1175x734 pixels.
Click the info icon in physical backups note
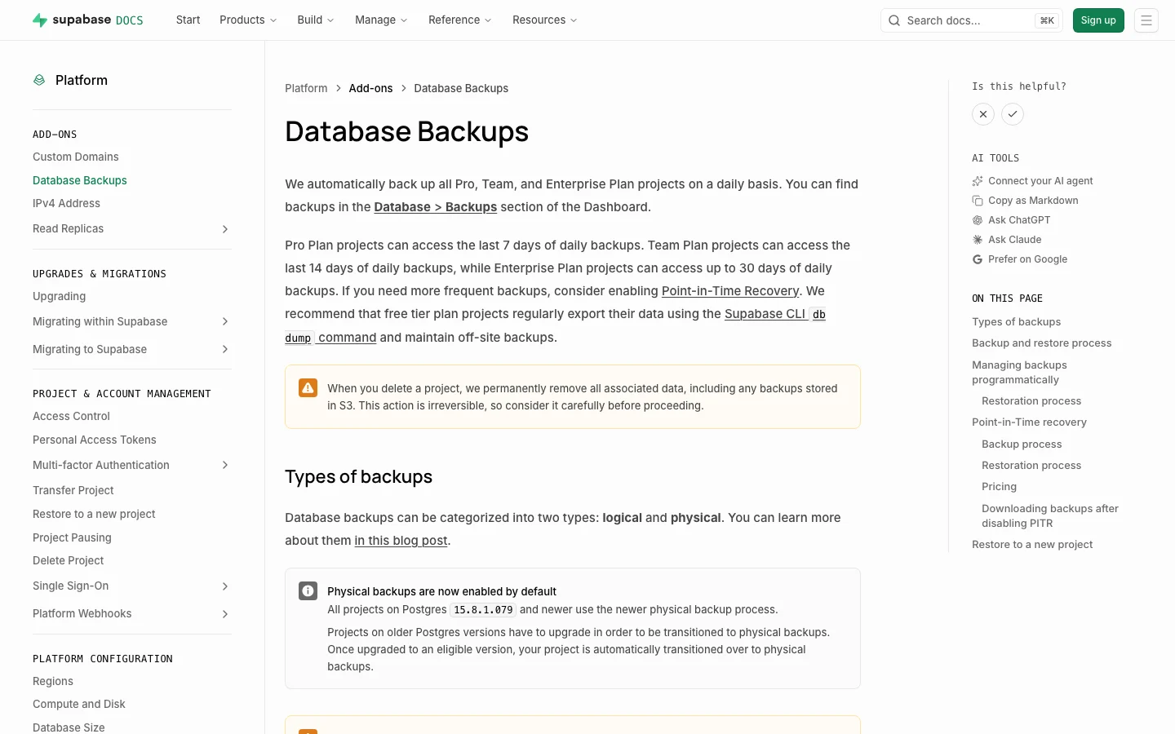click(x=308, y=591)
